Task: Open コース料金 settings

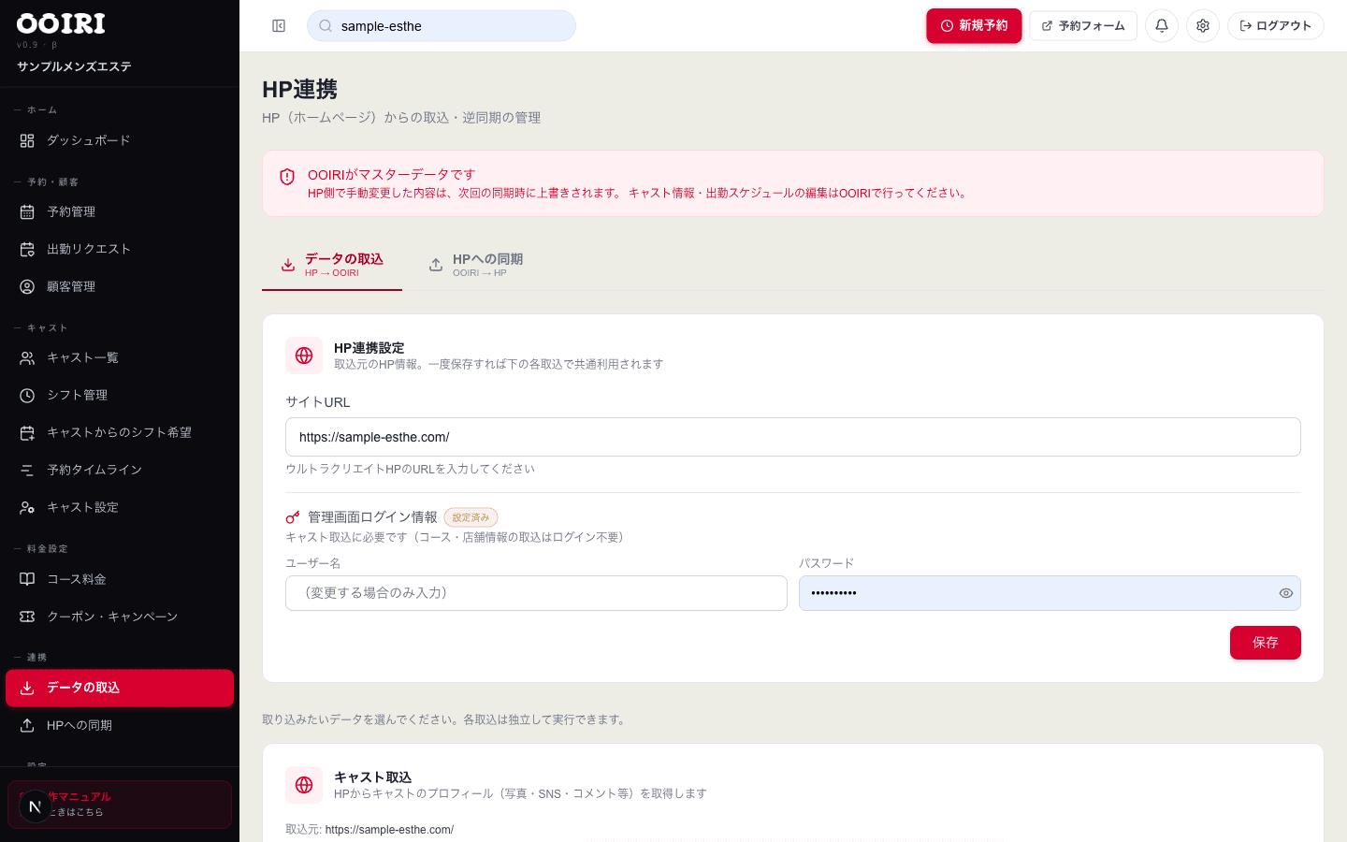Action: click(x=120, y=579)
